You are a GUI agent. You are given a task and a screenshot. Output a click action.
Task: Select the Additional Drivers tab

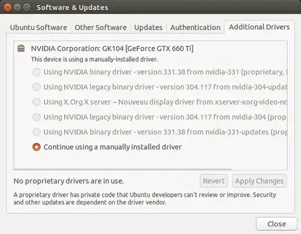click(259, 27)
